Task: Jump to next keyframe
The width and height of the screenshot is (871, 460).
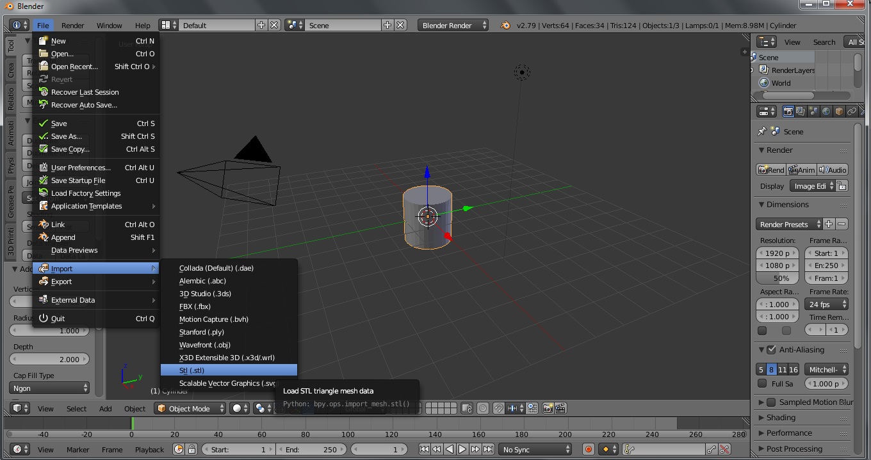Action: click(x=475, y=449)
